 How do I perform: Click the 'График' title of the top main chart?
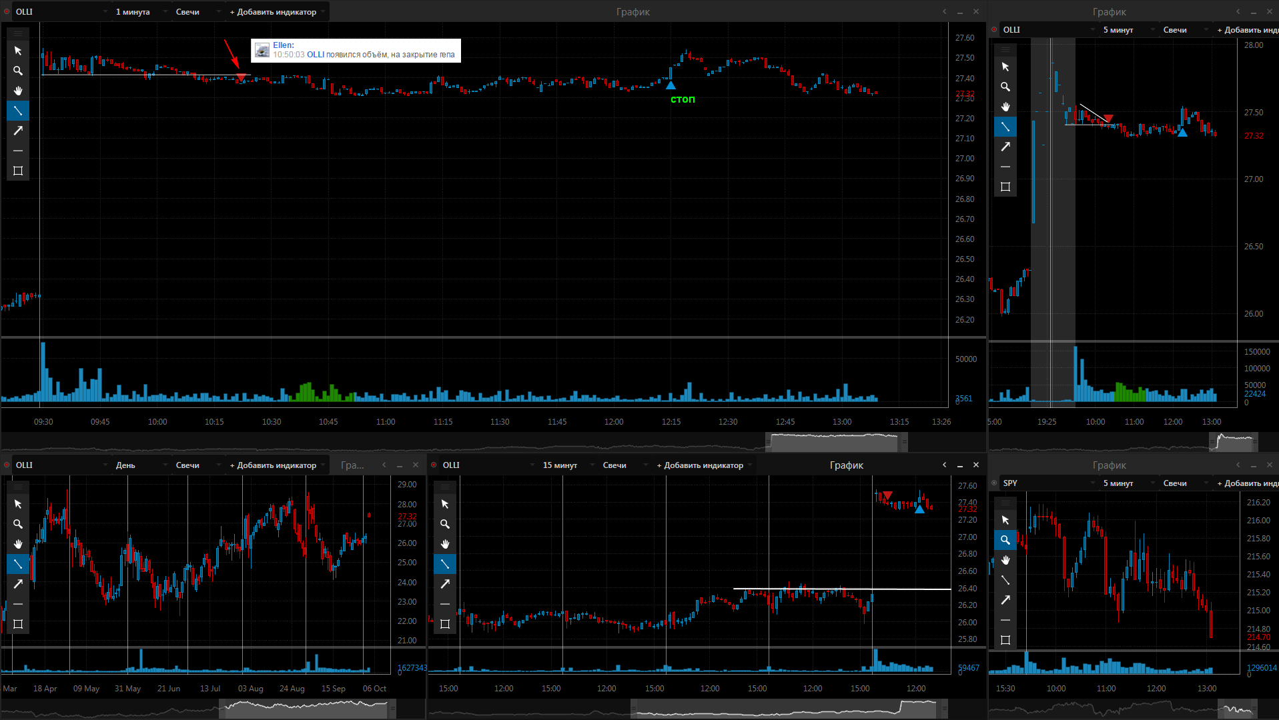[632, 11]
